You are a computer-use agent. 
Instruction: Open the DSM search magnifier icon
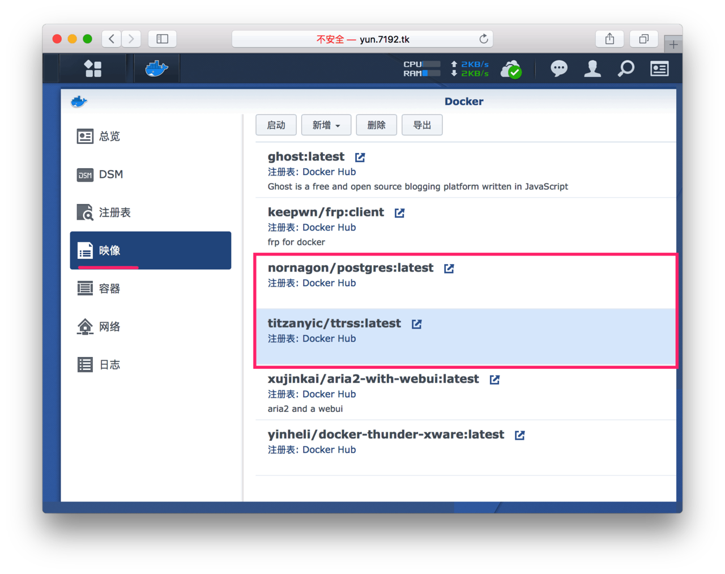click(626, 69)
